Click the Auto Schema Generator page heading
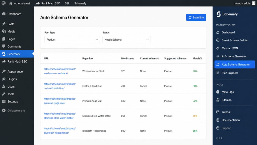 click(x=64, y=18)
